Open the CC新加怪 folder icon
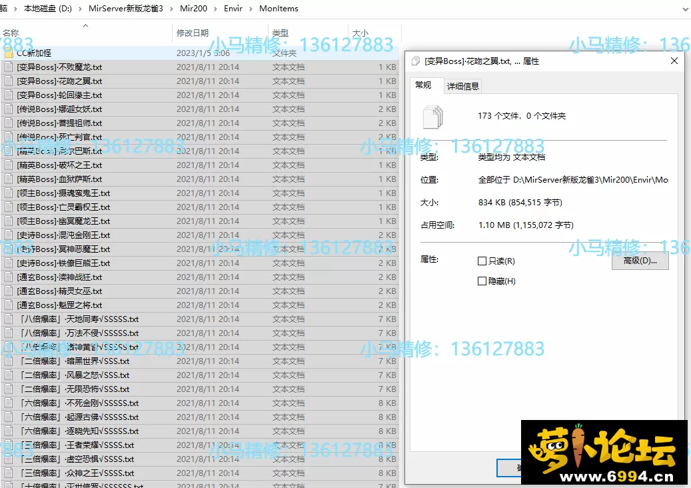Viewport: 691px width, 488px height. pyautogui.click(x=9, y=53)
